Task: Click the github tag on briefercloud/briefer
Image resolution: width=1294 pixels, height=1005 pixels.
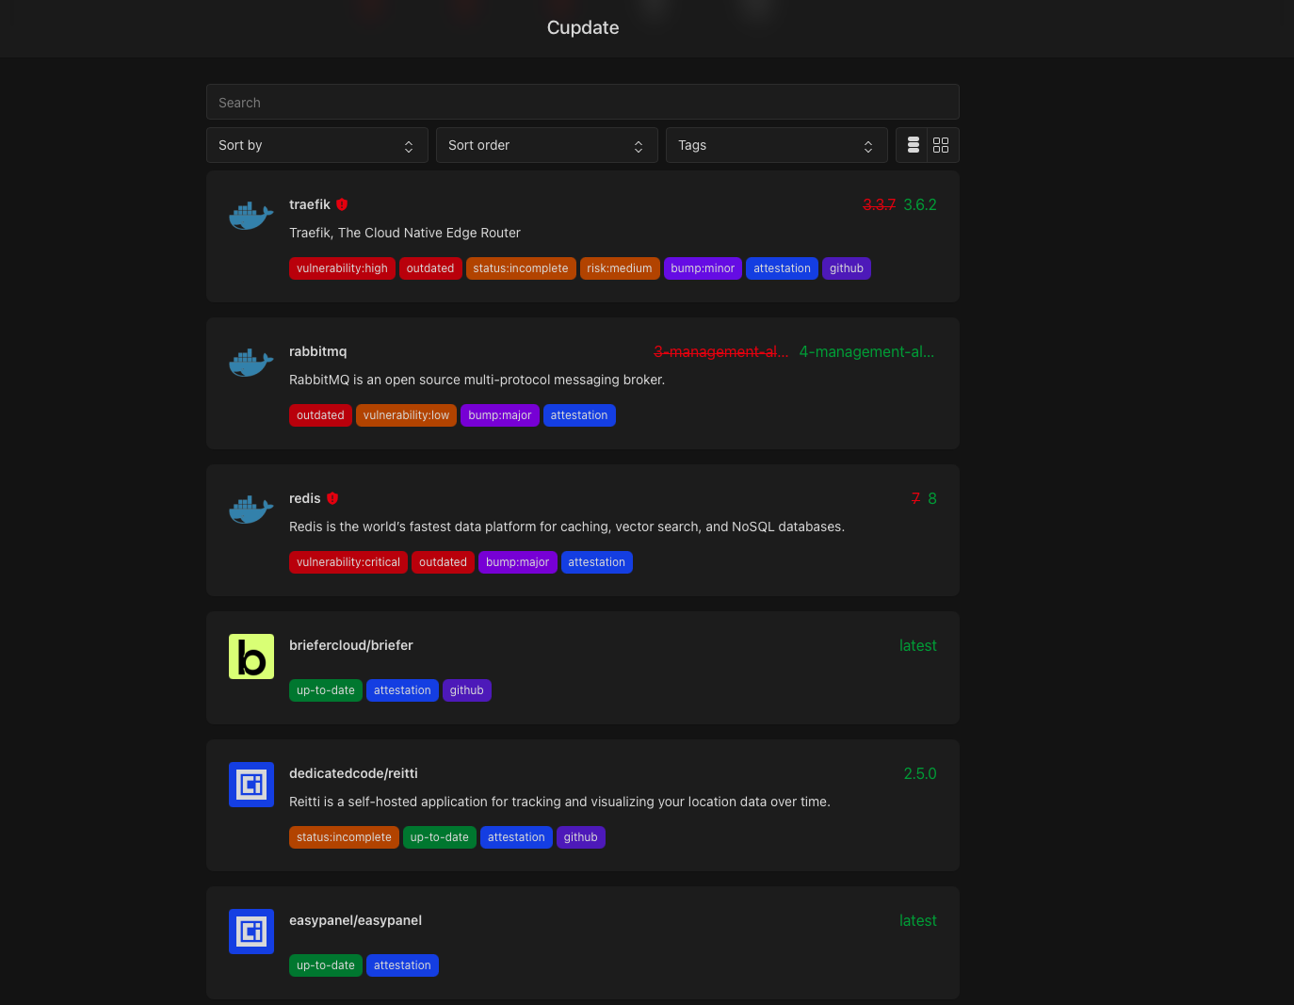Action: tap(467, 690)
